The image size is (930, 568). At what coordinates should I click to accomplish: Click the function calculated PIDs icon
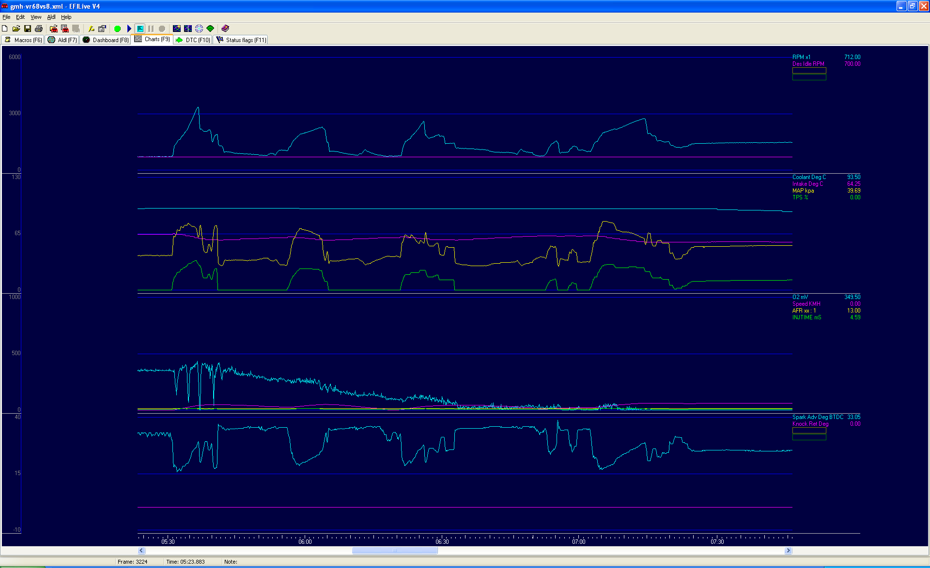pyautogui.click(x=91, y=29)
